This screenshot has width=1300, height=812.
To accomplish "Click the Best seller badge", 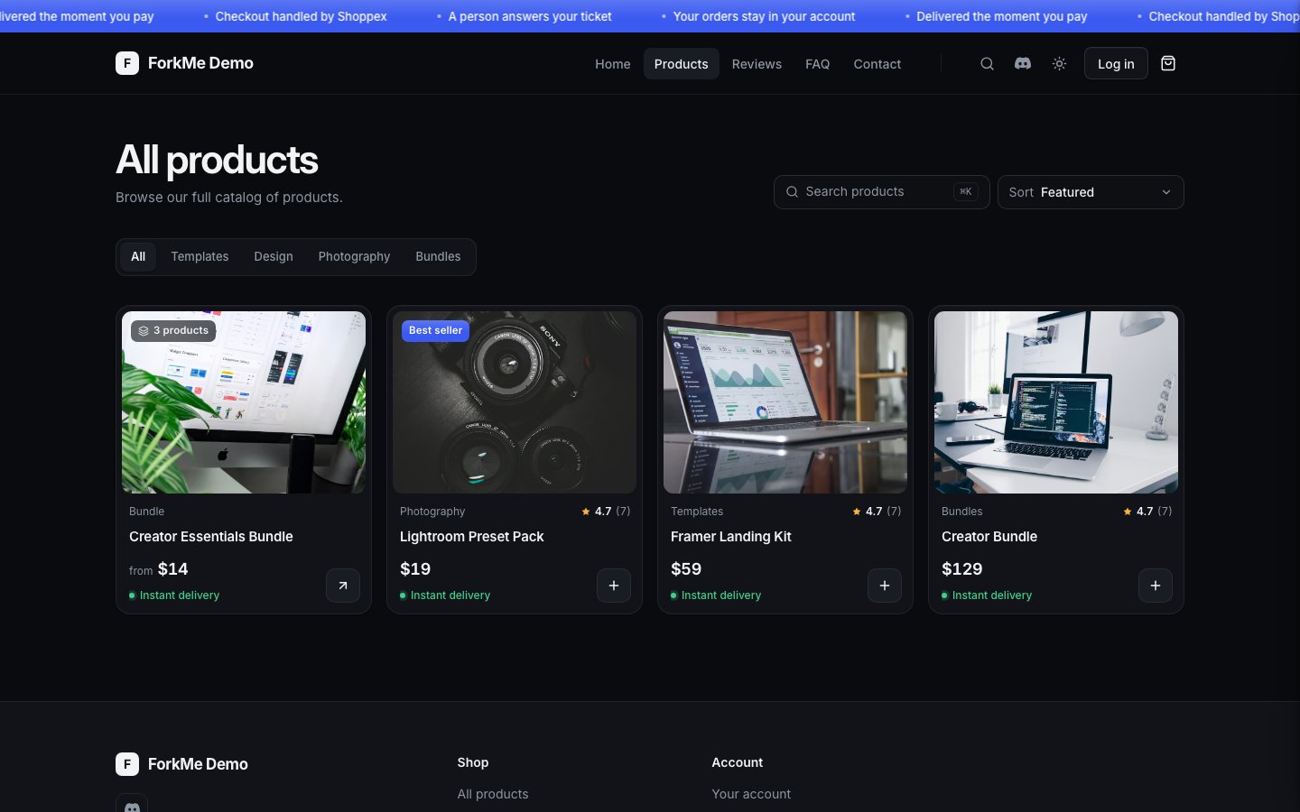I will point(435,331).
